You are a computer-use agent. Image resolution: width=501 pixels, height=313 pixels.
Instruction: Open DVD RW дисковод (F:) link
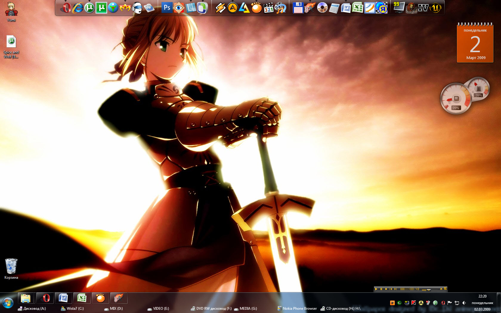[x=211, y=309]
